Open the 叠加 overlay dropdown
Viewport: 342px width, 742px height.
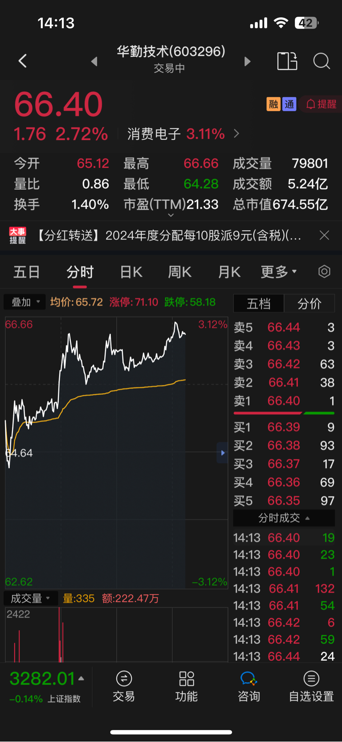click(x=25, y=302)
